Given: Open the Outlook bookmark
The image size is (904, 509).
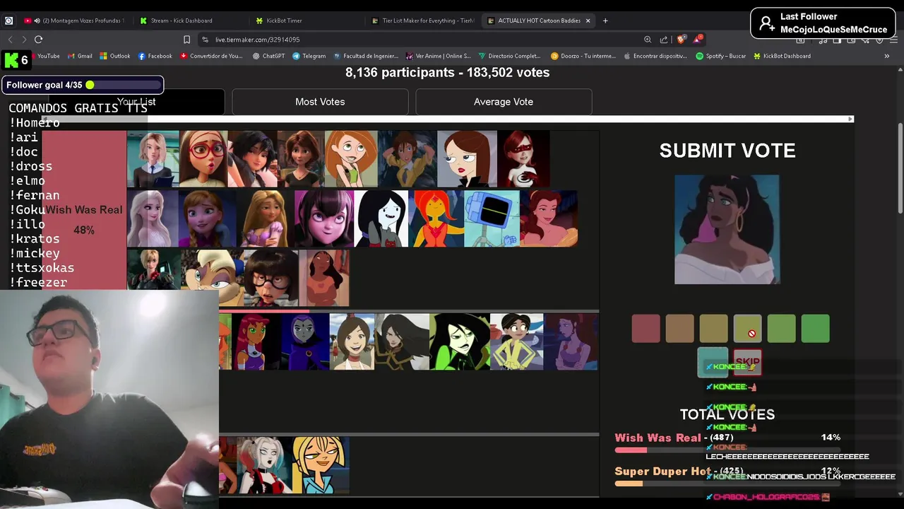Looking at the screenshot, I should 114,56.
